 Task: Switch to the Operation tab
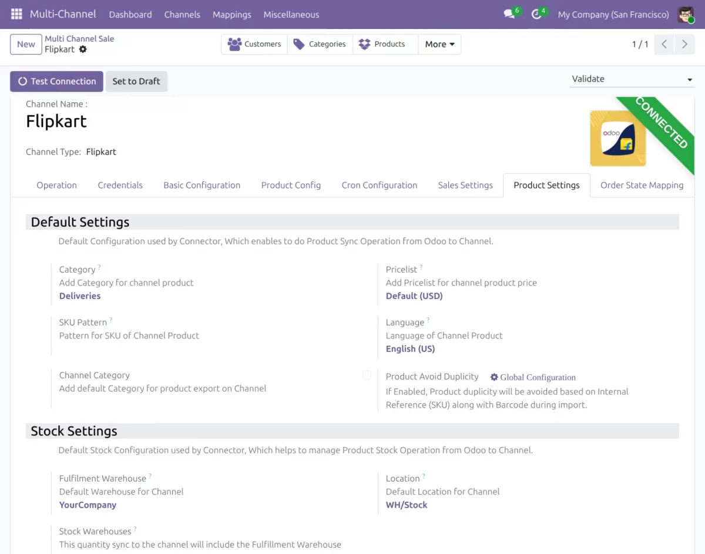[x=56, y=185]
